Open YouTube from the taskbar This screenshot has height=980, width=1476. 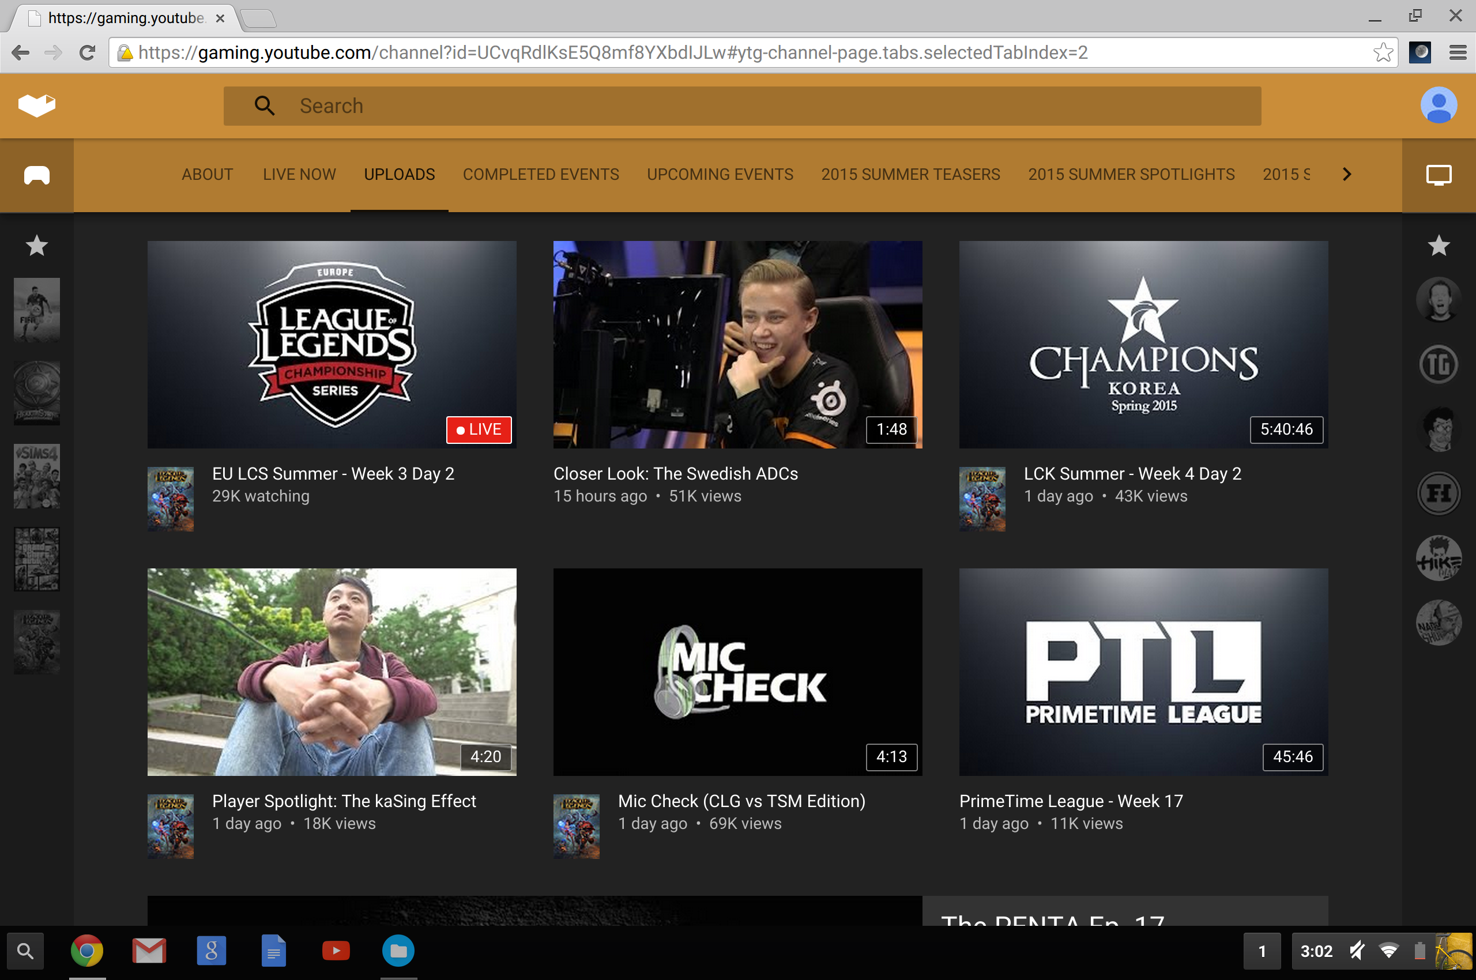click(x=336, y=951)
